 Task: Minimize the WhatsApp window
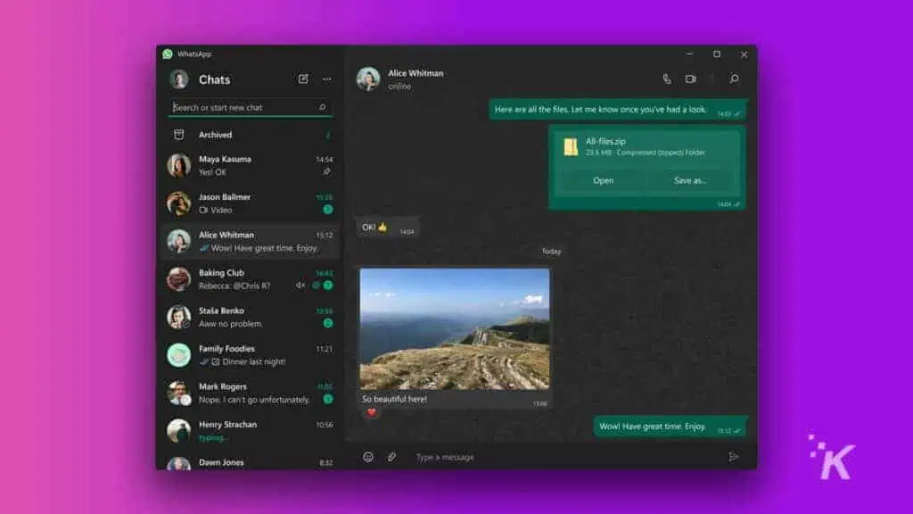[x=689, y=54]
